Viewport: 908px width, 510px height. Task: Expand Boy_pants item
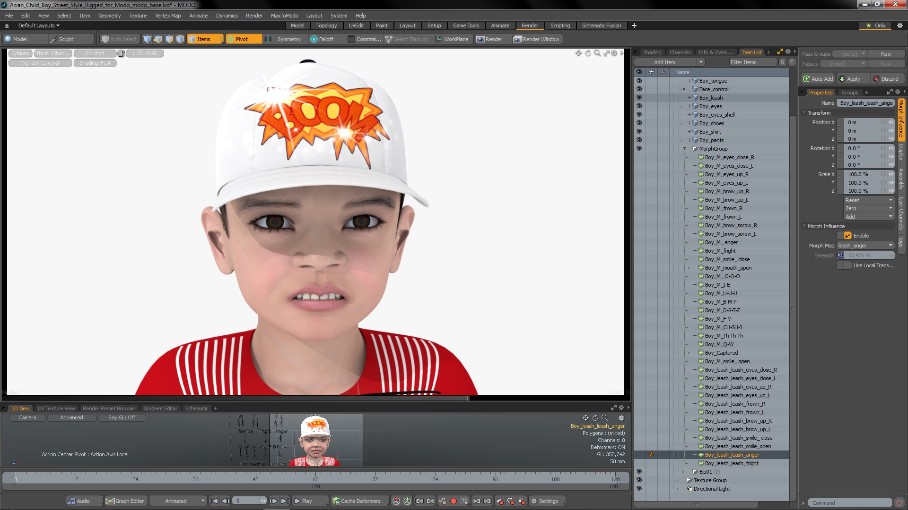point(690,140)
